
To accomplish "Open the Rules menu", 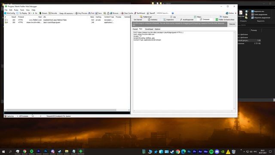I will 16,10.
